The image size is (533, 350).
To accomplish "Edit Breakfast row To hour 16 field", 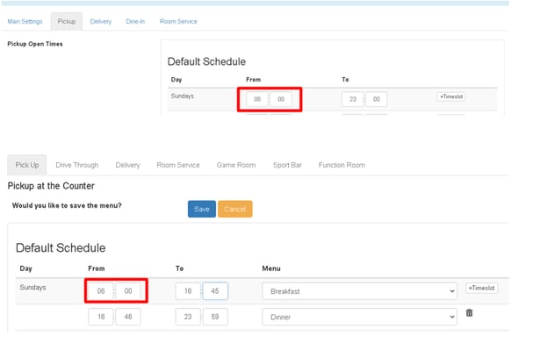I will click(x=188, y=291).
